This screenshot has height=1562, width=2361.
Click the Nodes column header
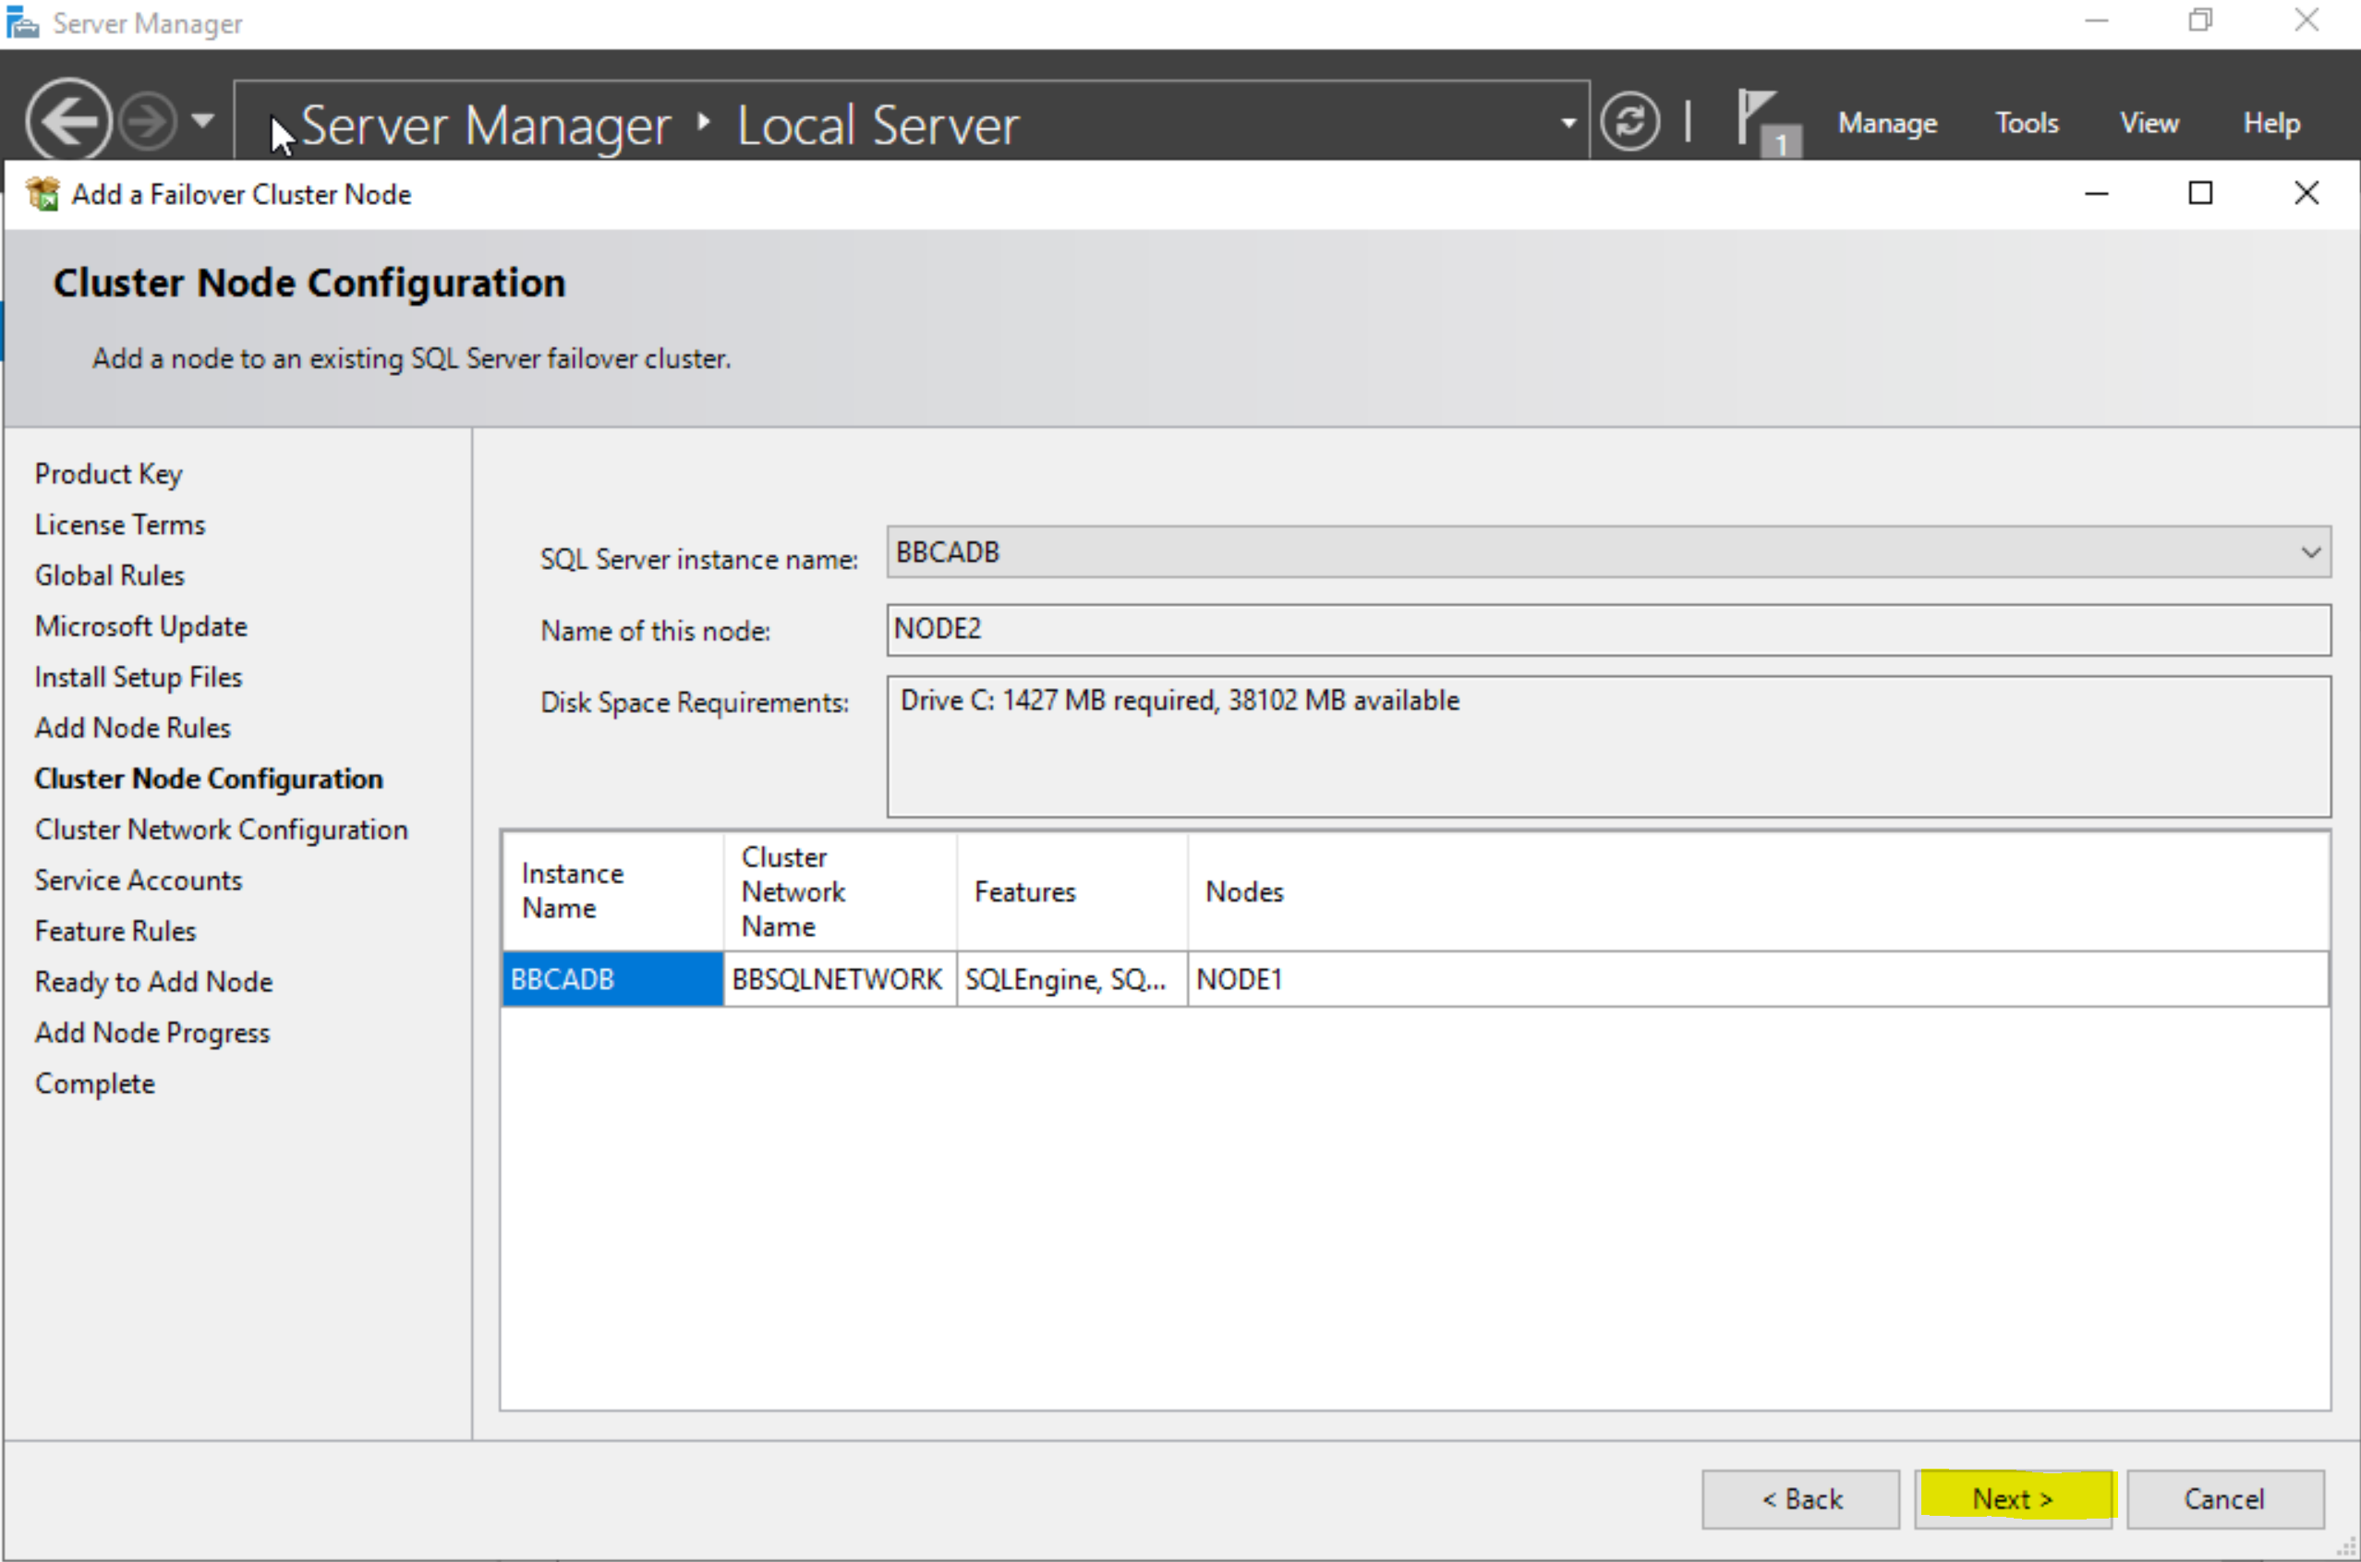click(1757, 891)
